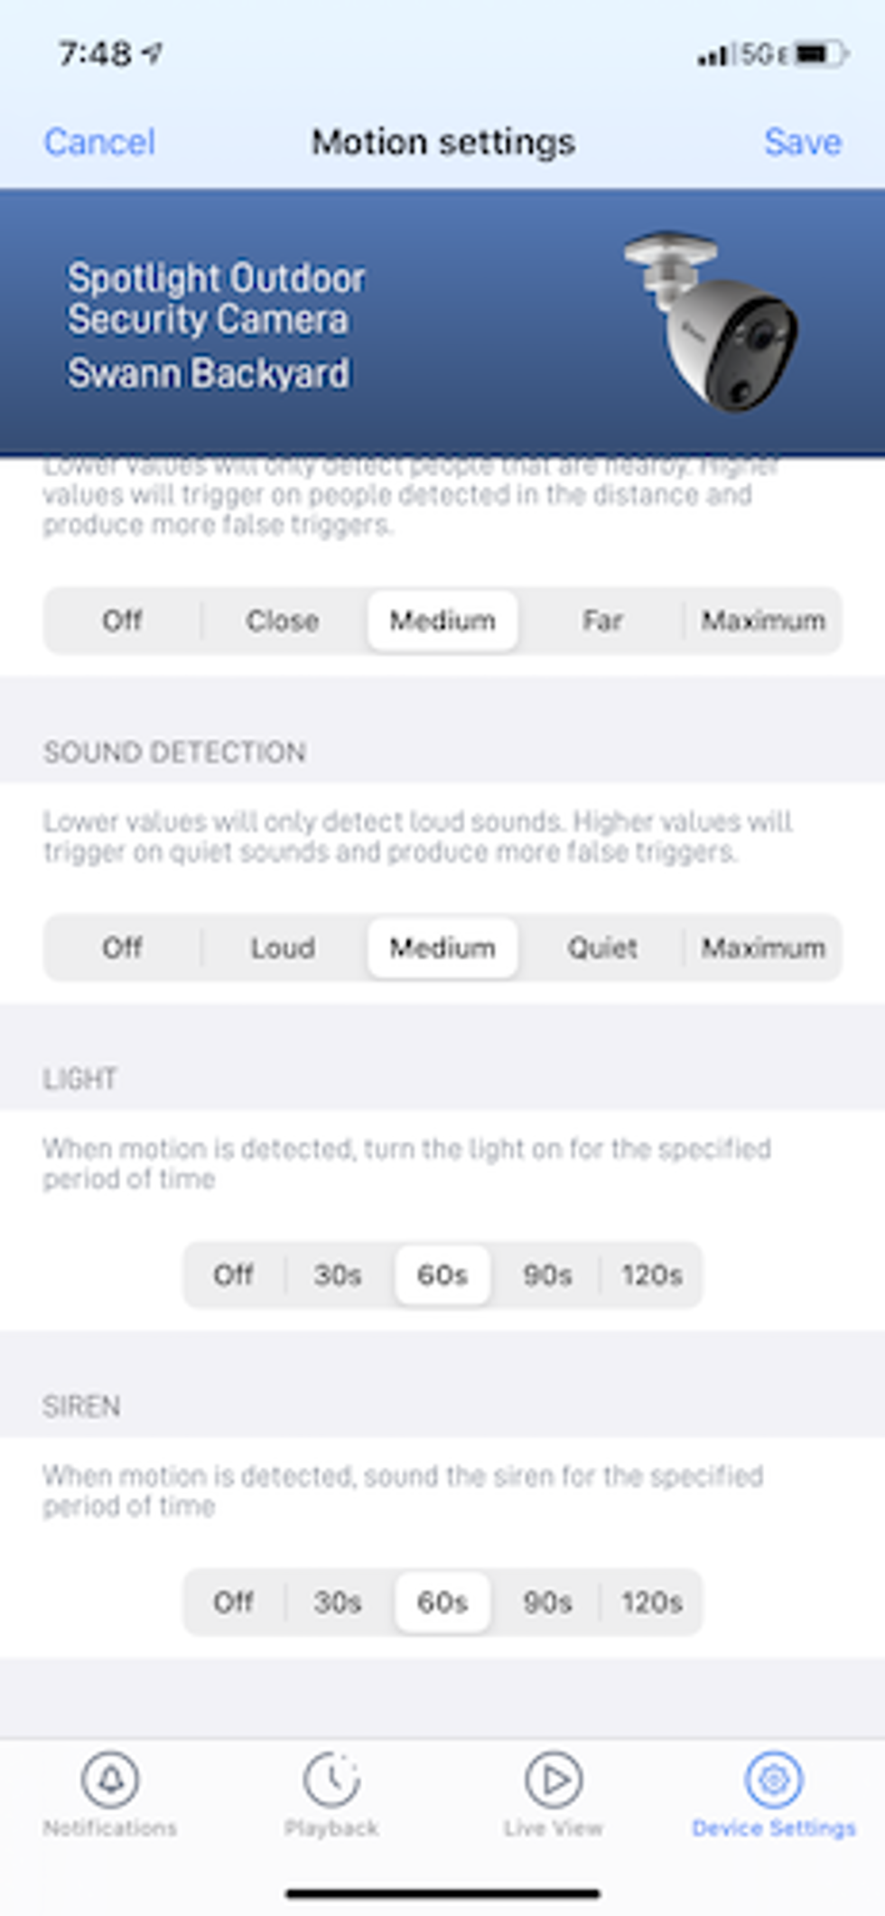The width and height of the screenshot is (885, 1916).
Task: Set sound detection to Loud only
Action: click(282, 948)
